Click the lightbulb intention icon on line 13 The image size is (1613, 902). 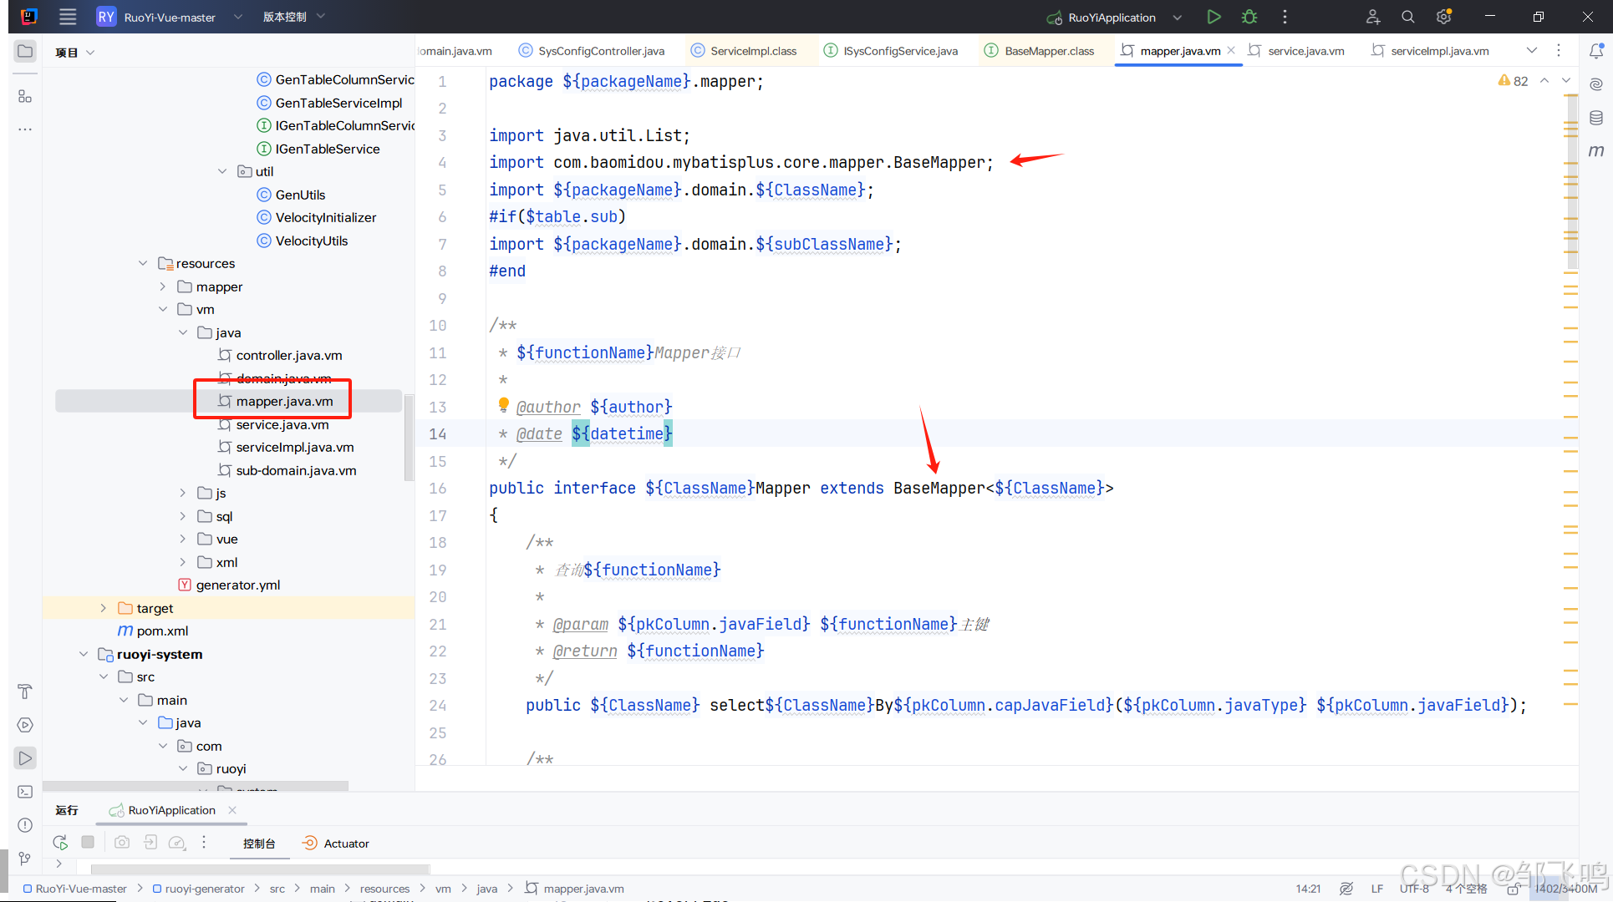[503, 405]
